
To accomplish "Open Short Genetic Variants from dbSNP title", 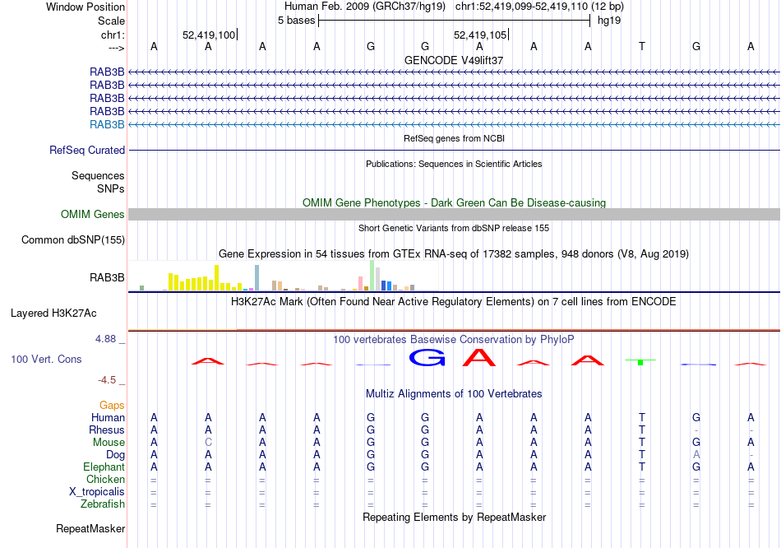I will pyautogui.click(x=454, y=229).
